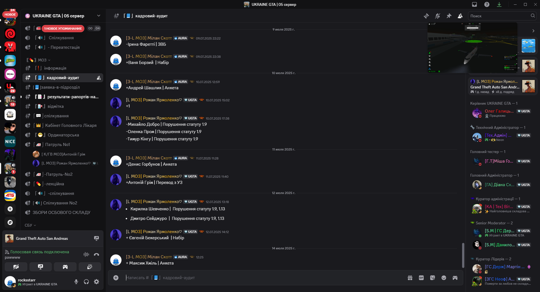The width and height of the screenshot is (540, 292).
Task: Click chat vertical scrollbar thumb
Action: (463, 254)
